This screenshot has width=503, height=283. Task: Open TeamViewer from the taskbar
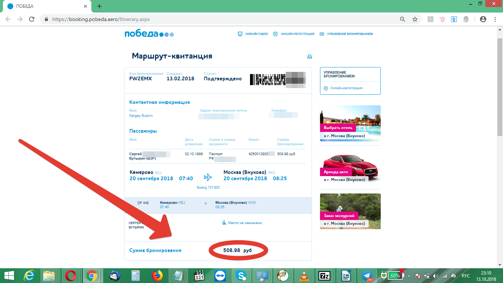coord(220,276)
